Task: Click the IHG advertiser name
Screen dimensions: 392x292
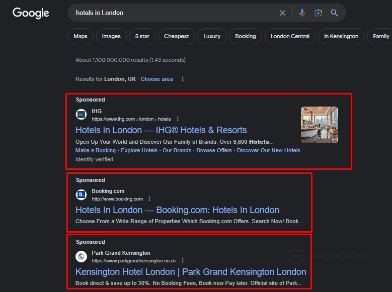Action: coord(97,111)
